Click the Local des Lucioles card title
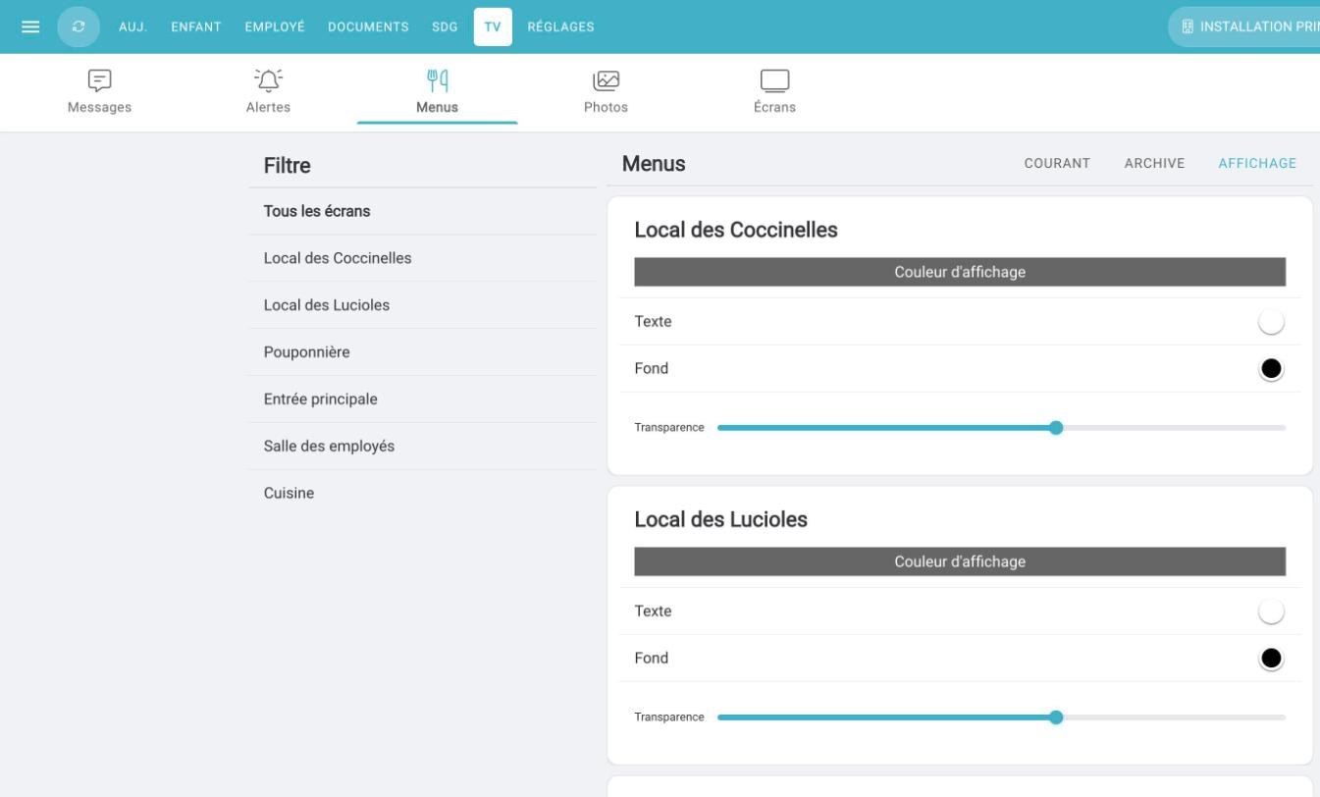Screen dimensions: 1320x797 (721, 519)
